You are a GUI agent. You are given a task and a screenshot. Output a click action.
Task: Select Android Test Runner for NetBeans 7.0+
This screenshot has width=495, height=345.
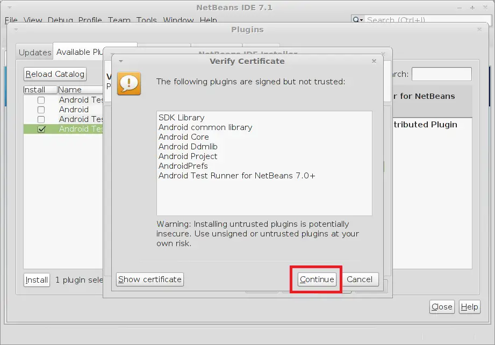pyautogui.click(x=237, y=176)
